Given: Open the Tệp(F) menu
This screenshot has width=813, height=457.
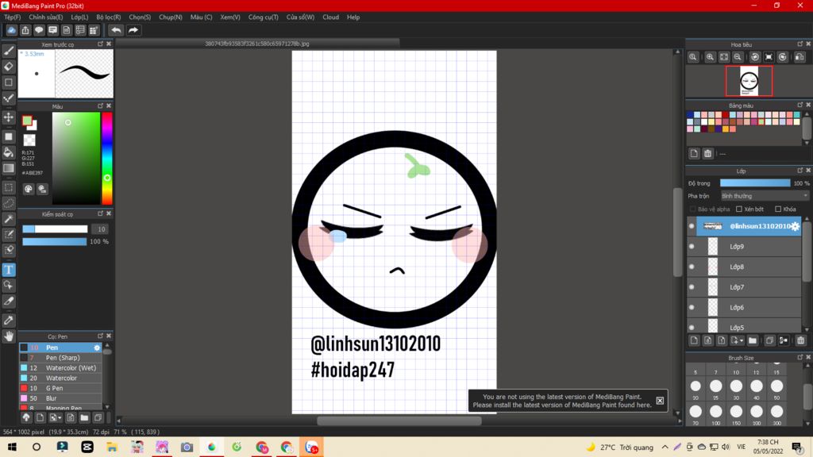Looking at the screenshot, I should pyautogui.click(x=13, y=17).
